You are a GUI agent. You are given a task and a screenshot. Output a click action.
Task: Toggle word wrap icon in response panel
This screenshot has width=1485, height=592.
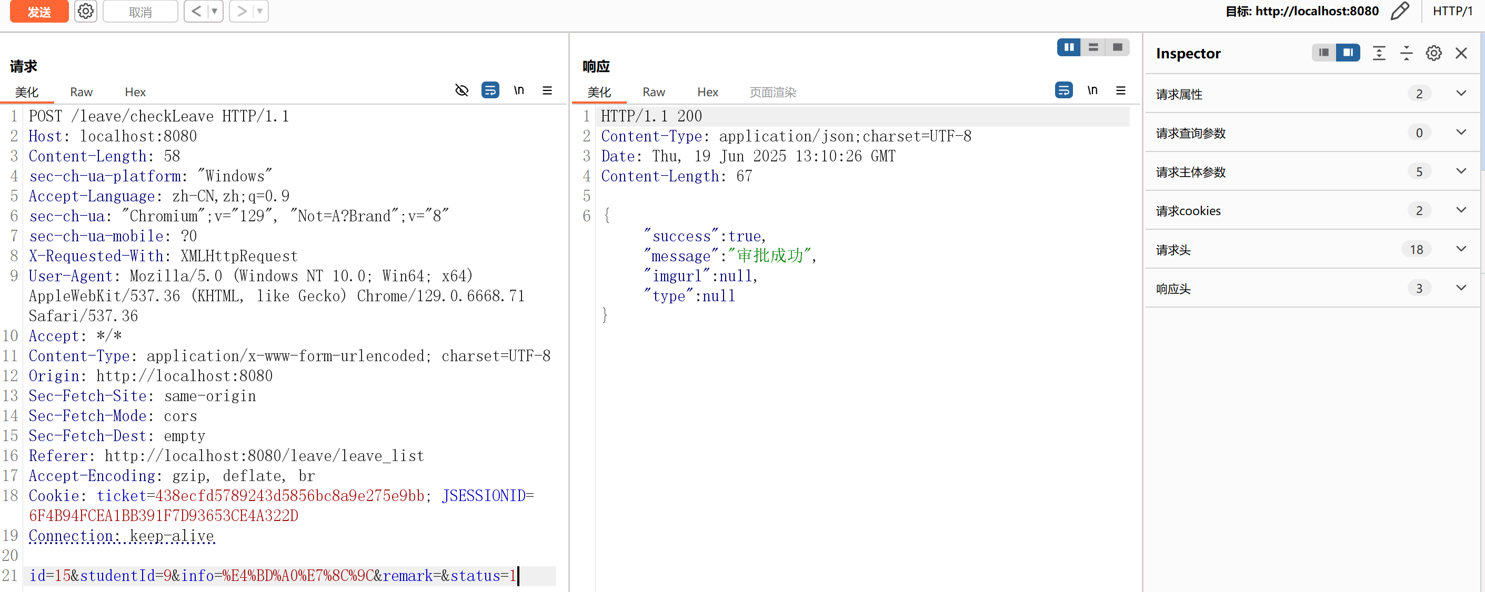1063,90
